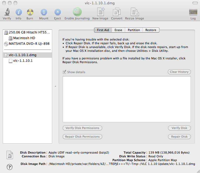Toggle the Show details checkbox

pyautogui.click(x=64, y=72)
